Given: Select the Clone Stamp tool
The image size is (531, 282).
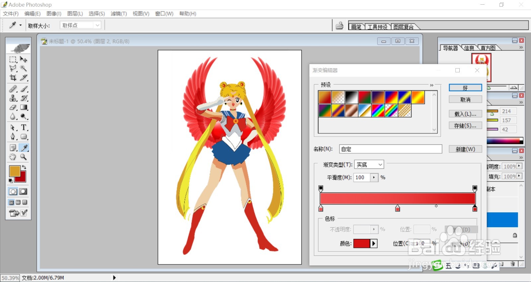Looking at the screenshot, I should click(x=13, y=98).
